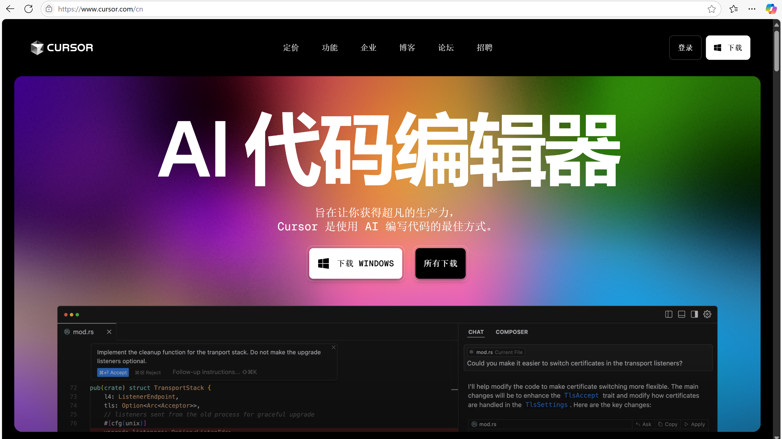Click the Follow-up instructions field
Screen dimensions: 782x439
pyautogui.click(x=214, y=372)
